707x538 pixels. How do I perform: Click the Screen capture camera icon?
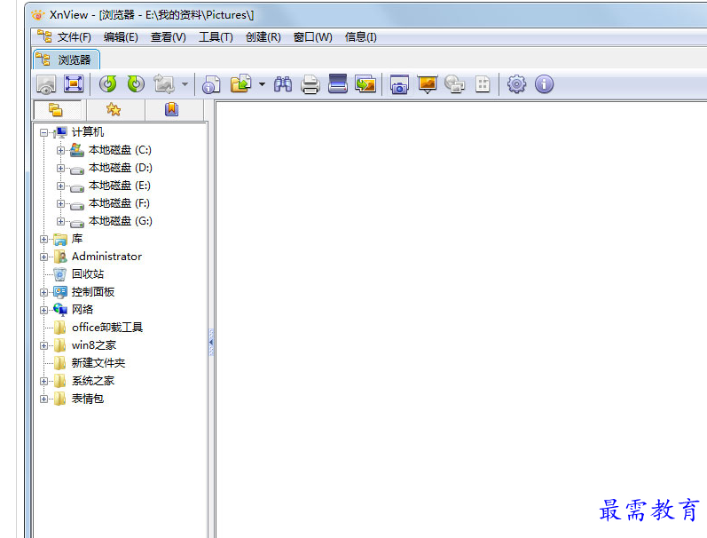point(399,84)
